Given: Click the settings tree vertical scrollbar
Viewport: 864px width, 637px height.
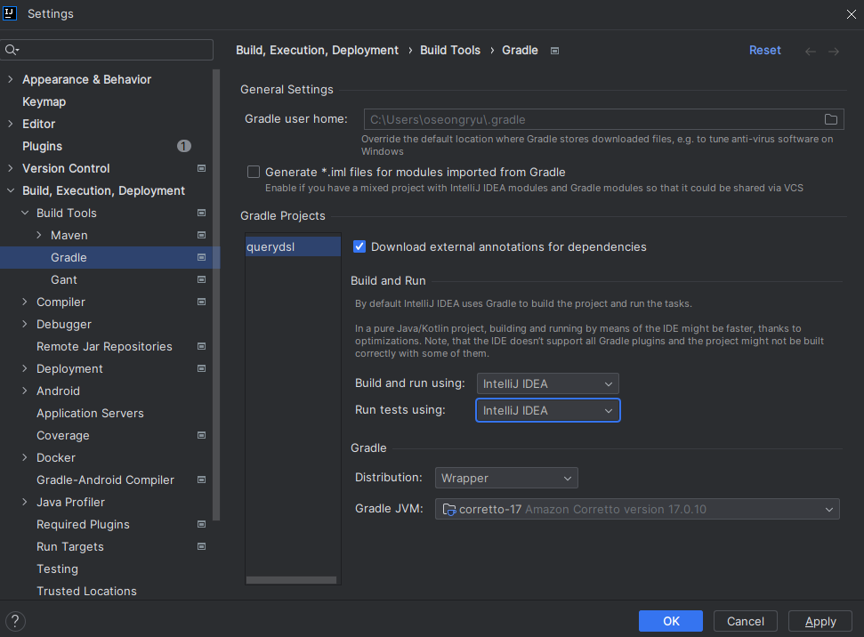Looking at the screenshot, I should tap(216, 294).
